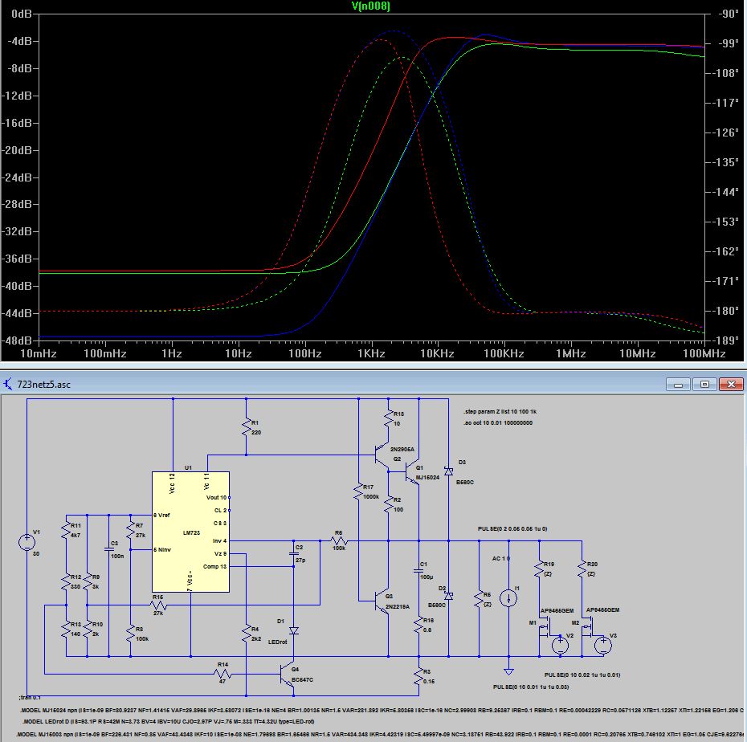Viewport: 747px width, 742px height.
Task: Select the LM723 regulator block U1
Action: pyautogui.click(x=190, y=532)
